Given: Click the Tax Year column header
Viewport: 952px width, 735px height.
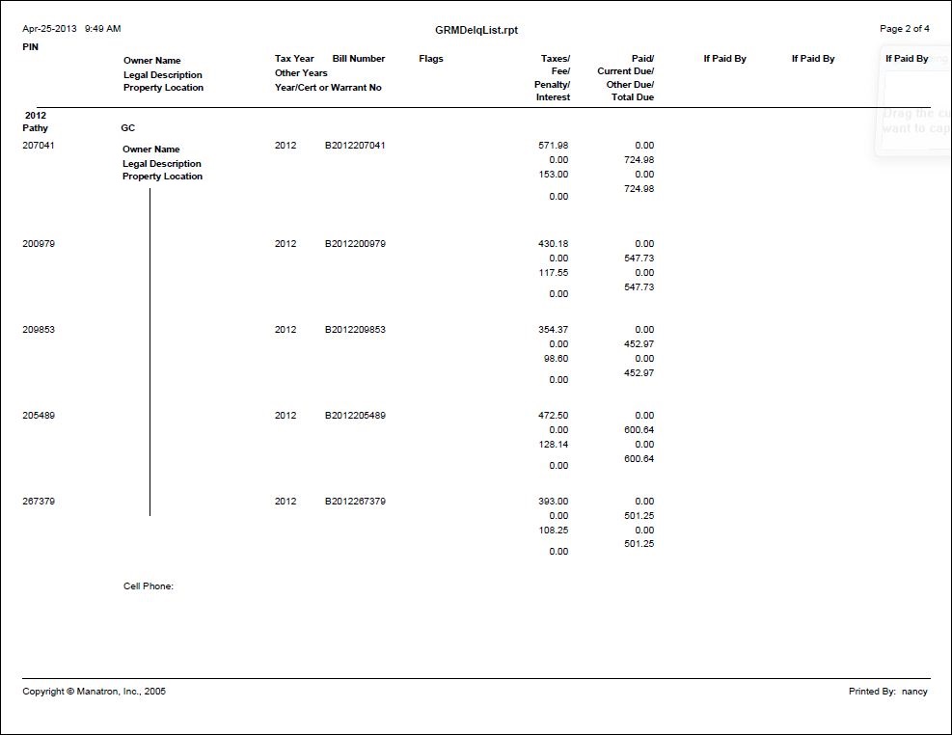Looking at the screenshot, I should click(x=294, y=59).
